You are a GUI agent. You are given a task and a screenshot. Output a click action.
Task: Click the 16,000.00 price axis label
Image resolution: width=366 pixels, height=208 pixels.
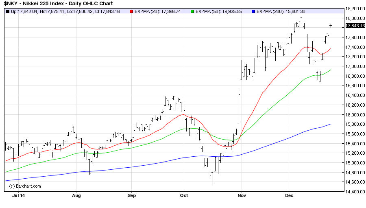pos(355,115)
